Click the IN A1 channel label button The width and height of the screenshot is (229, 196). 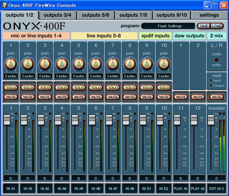point(11,188)
